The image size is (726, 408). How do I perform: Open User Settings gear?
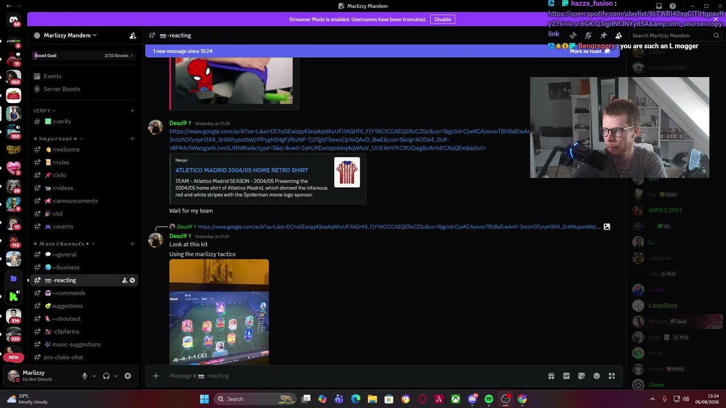[128, 376]
